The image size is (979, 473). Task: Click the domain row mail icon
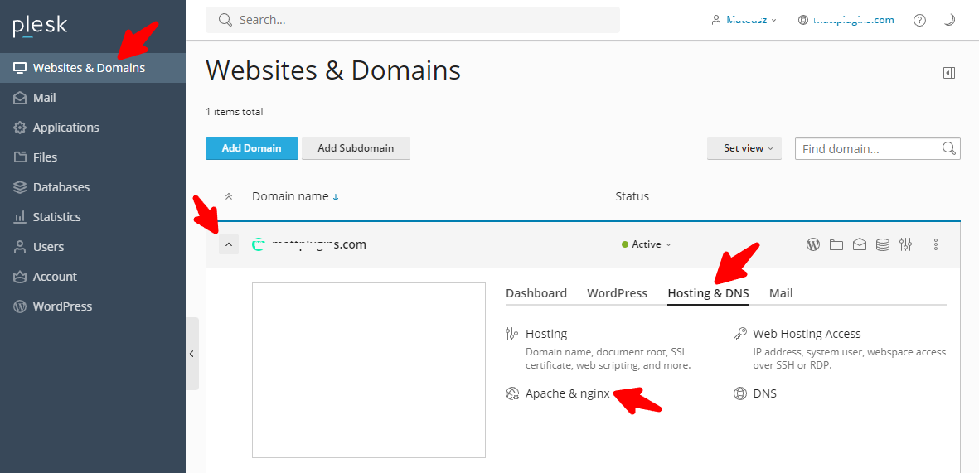coord(860,244)
